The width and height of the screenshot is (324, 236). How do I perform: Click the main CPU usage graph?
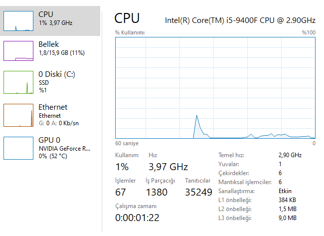tap(215, 88)
